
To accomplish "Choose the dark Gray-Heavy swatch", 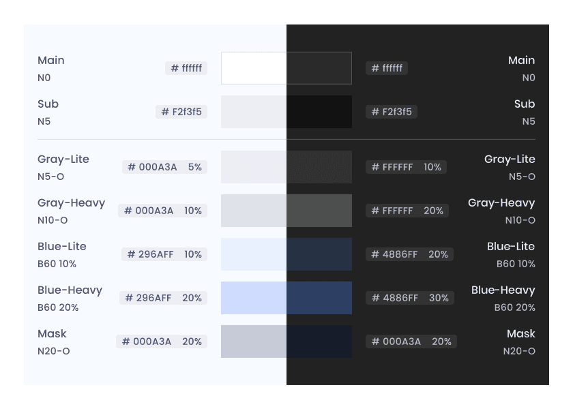I will tap(319, 211).
